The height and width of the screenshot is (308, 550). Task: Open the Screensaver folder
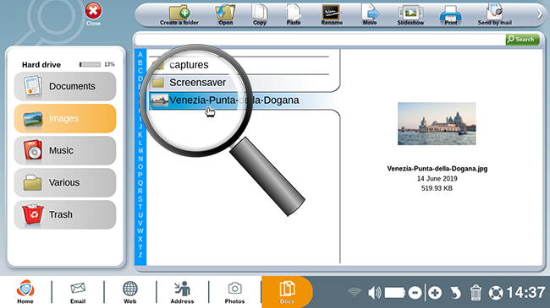pyautogui.click(x=239, y=83)
